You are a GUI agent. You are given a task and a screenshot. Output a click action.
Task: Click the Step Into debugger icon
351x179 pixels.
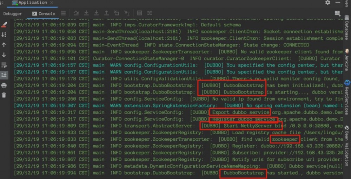click(86, 13)
